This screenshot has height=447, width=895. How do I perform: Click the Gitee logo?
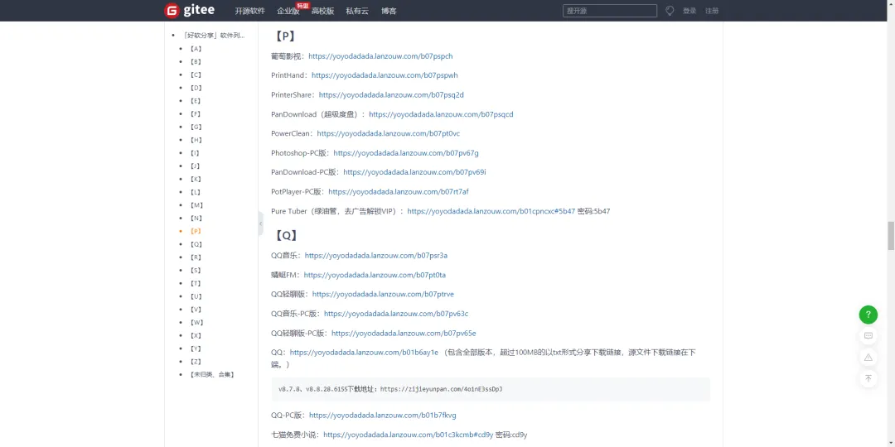pos(190,10)
